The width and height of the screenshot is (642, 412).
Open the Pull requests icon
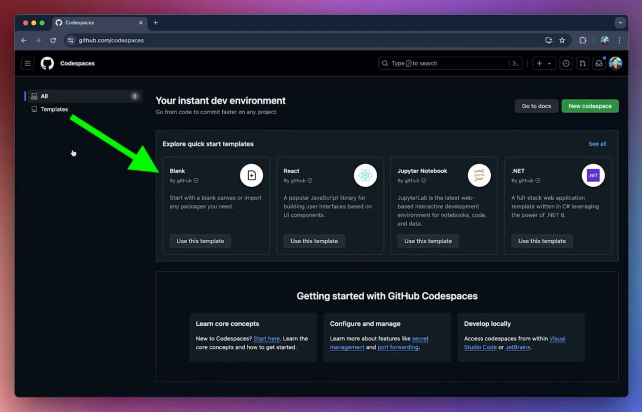click(582, 63)
